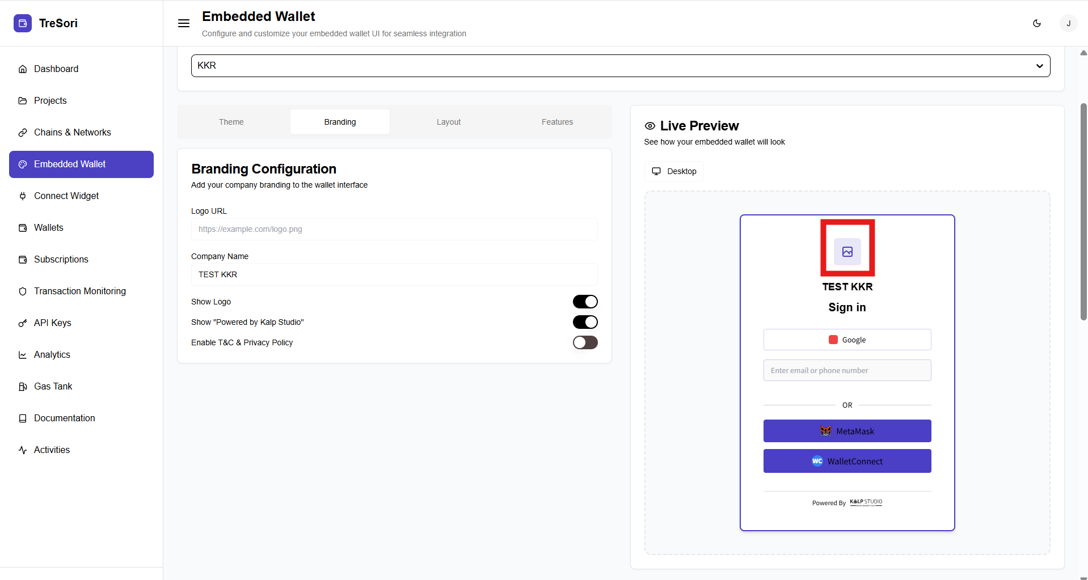Go to the Layout tab
This screenshot has width=1088, height=580.
tap(449, 122)
